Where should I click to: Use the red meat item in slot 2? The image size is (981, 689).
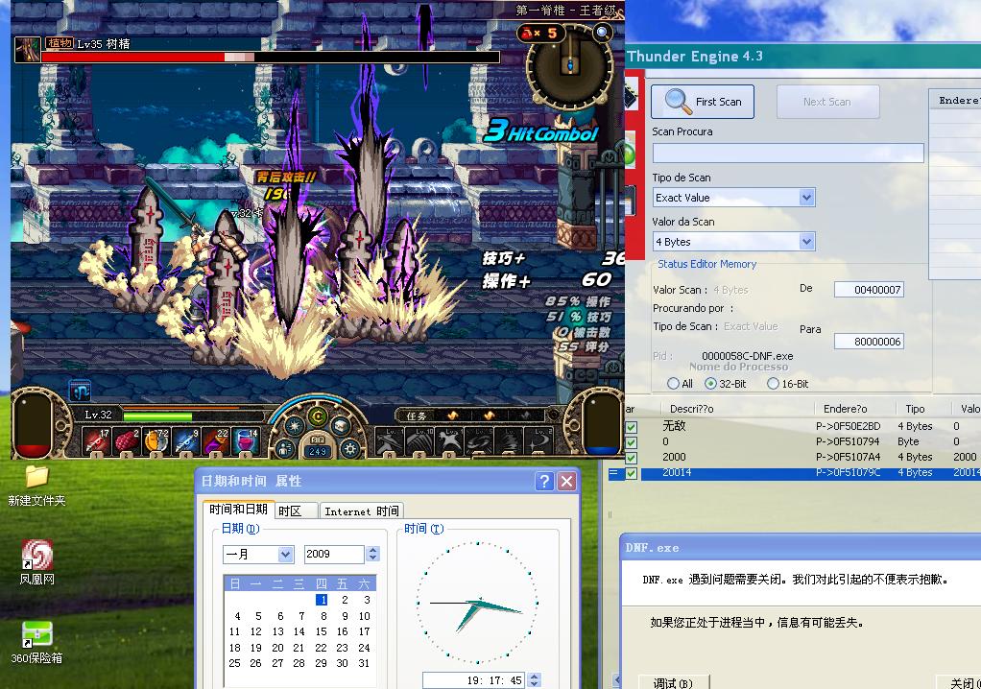pyautogui.click(x=126, y=440)
